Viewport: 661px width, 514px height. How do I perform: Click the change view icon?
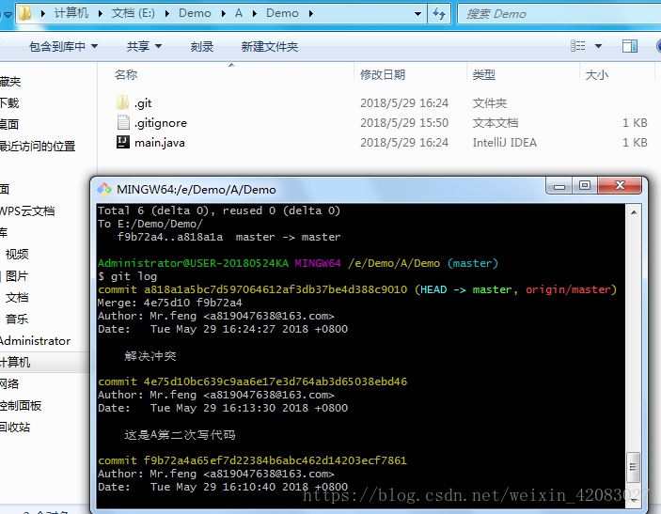pyautogui.click(x=578, y=46)
